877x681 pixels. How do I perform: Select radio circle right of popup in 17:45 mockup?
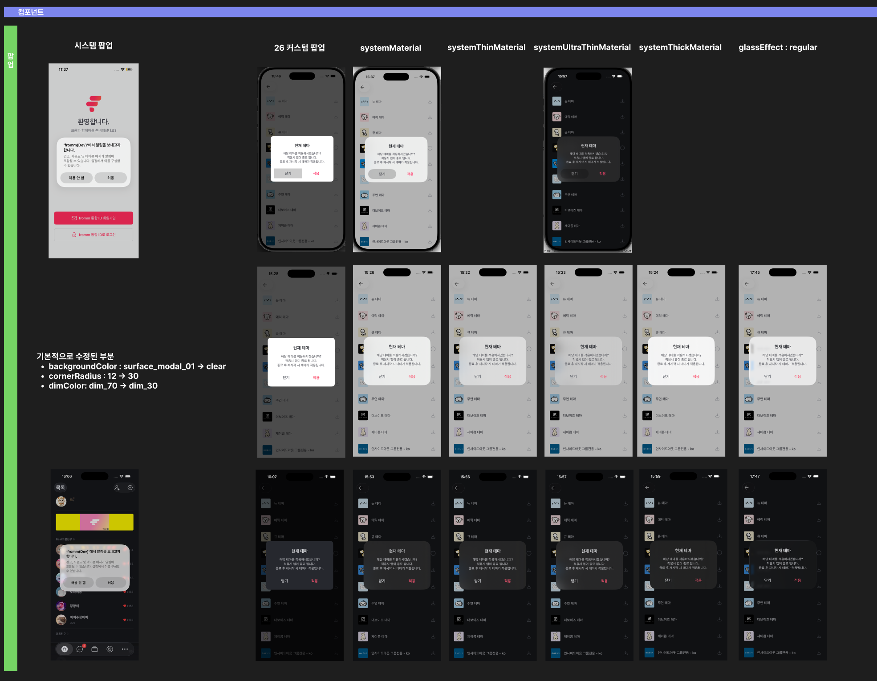point(819,349)
